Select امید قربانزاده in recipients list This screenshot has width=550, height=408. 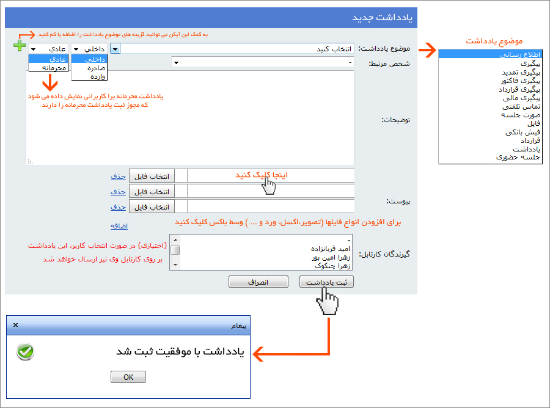(x=331, y=249)
